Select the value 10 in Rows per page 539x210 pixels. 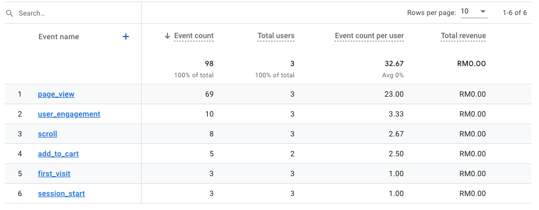[464, 11]
